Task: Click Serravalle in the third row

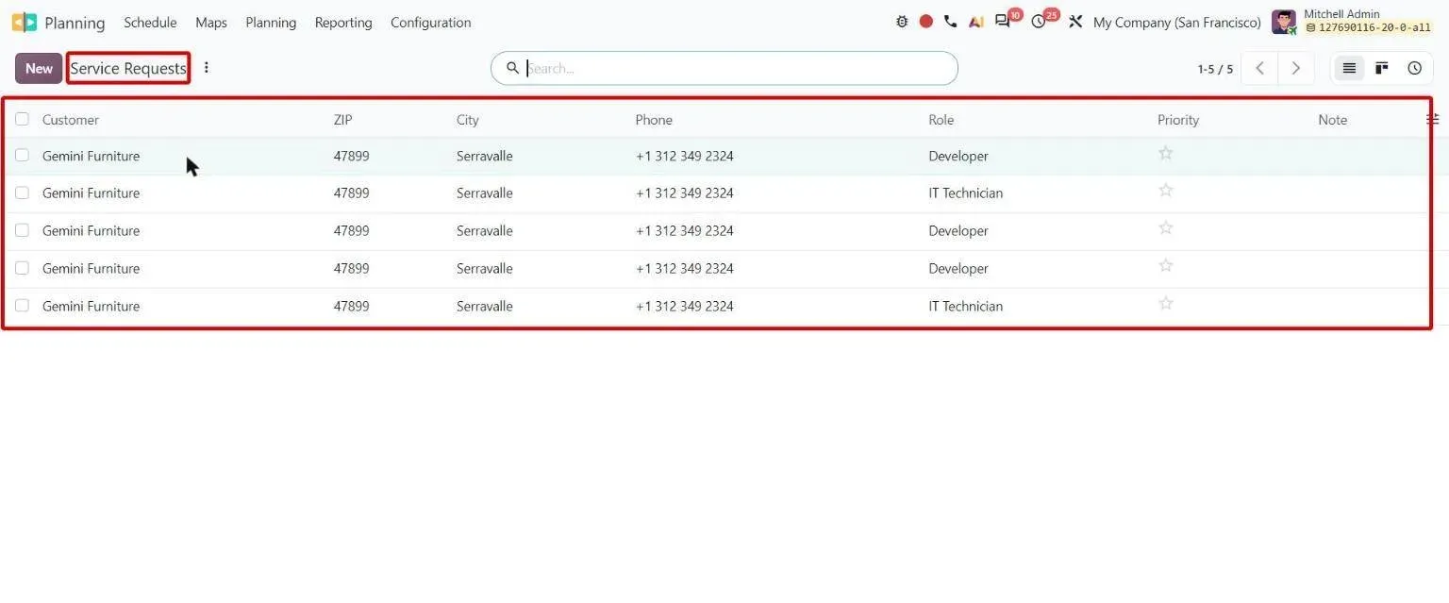Action: point(485,230)
